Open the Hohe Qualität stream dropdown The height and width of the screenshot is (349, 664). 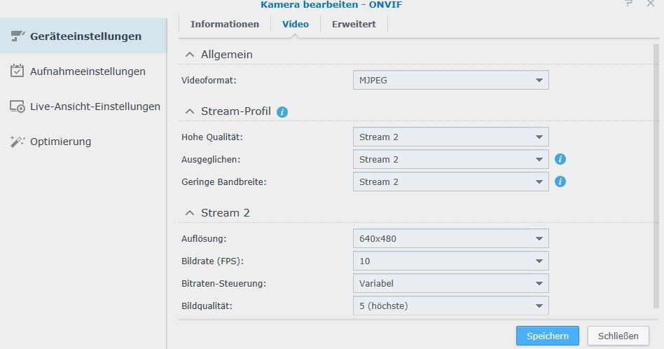coord(450,137)
